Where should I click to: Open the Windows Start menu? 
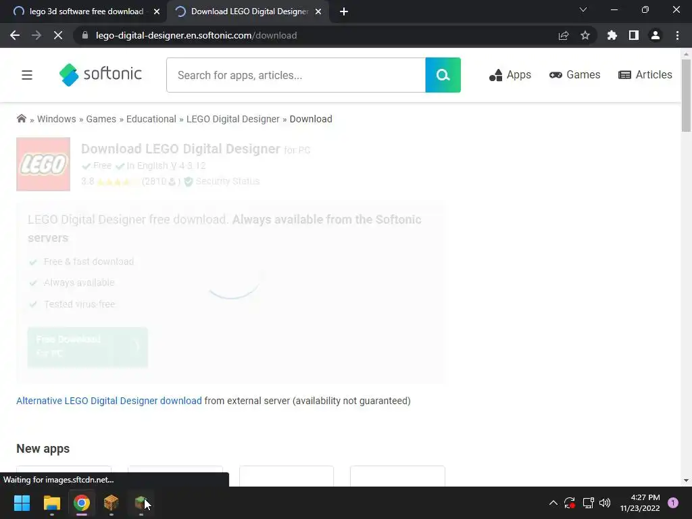(22, 503)
